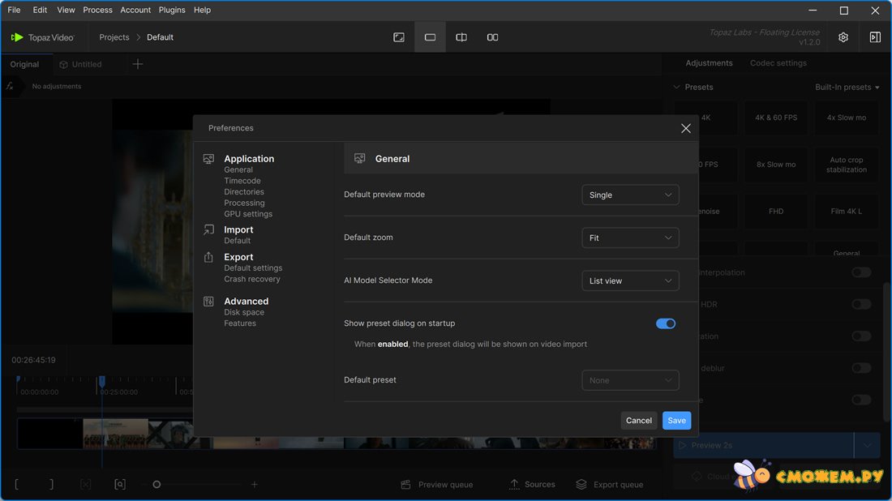Save the preferences
Image resolution: width=892 pixels, height=501 pixels.
coord(676,420)
